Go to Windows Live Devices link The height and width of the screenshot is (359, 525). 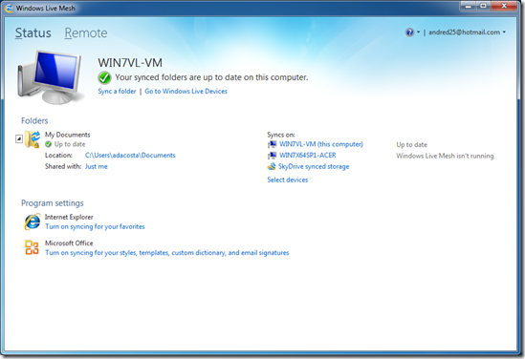186,92
